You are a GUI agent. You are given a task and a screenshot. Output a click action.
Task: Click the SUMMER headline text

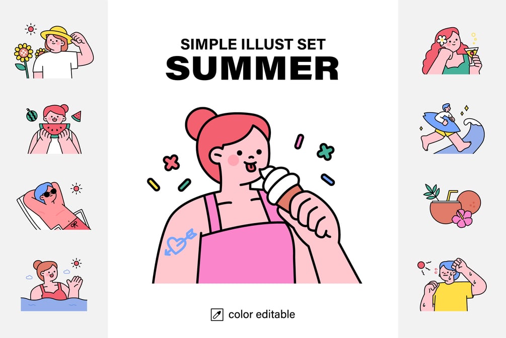[252, 69]
